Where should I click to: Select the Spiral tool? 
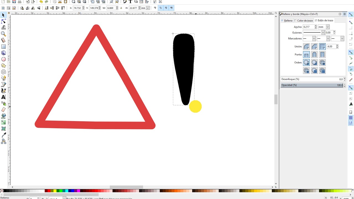point(3,72)
